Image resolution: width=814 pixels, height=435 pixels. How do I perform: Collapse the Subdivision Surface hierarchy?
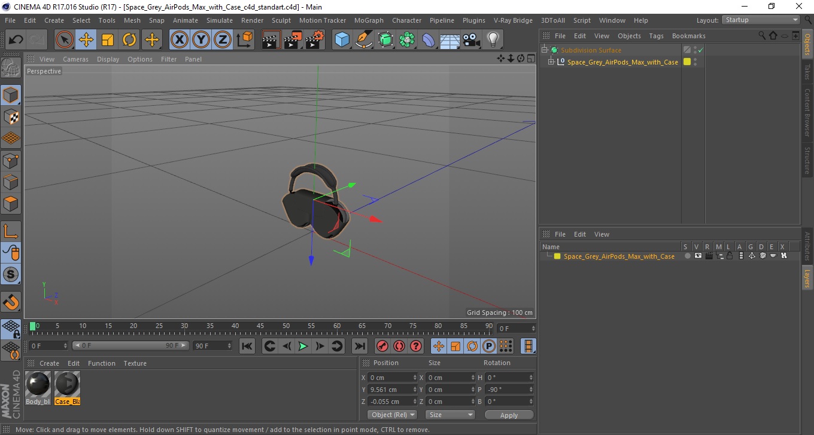coord(544,50)
